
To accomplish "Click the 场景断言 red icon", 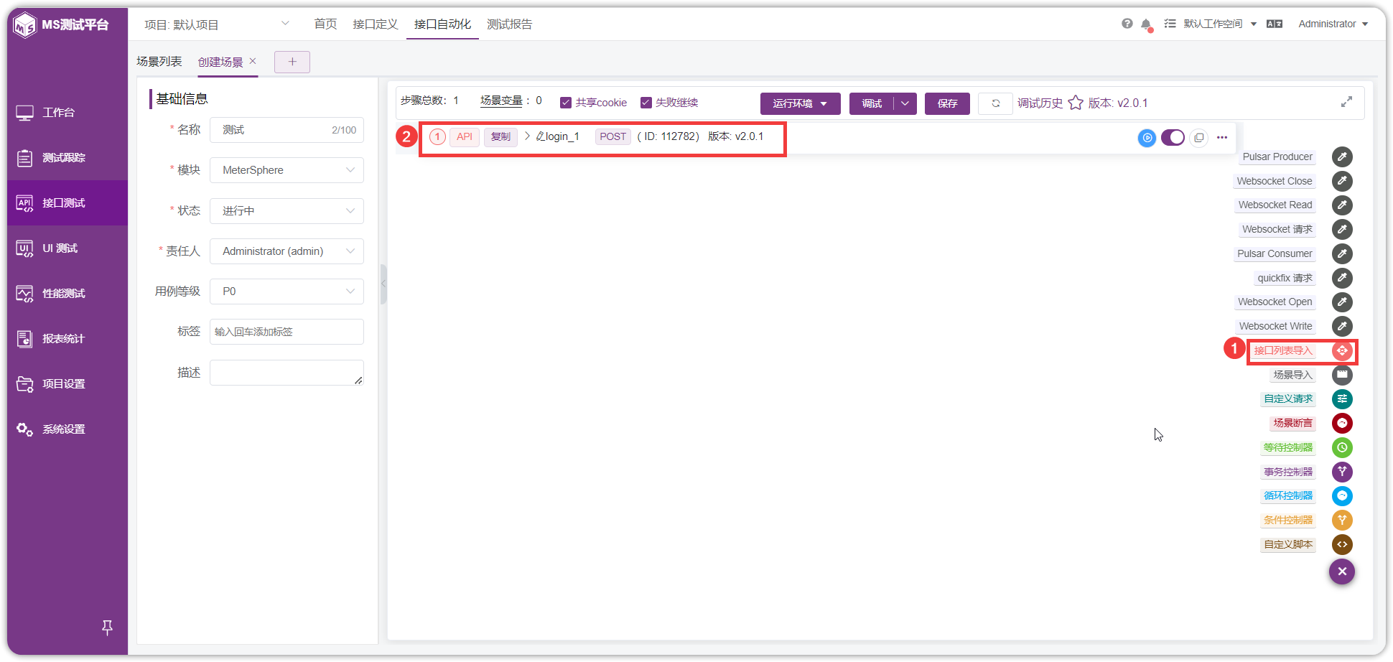I will pyautogui.click(x=1342, y=424).
